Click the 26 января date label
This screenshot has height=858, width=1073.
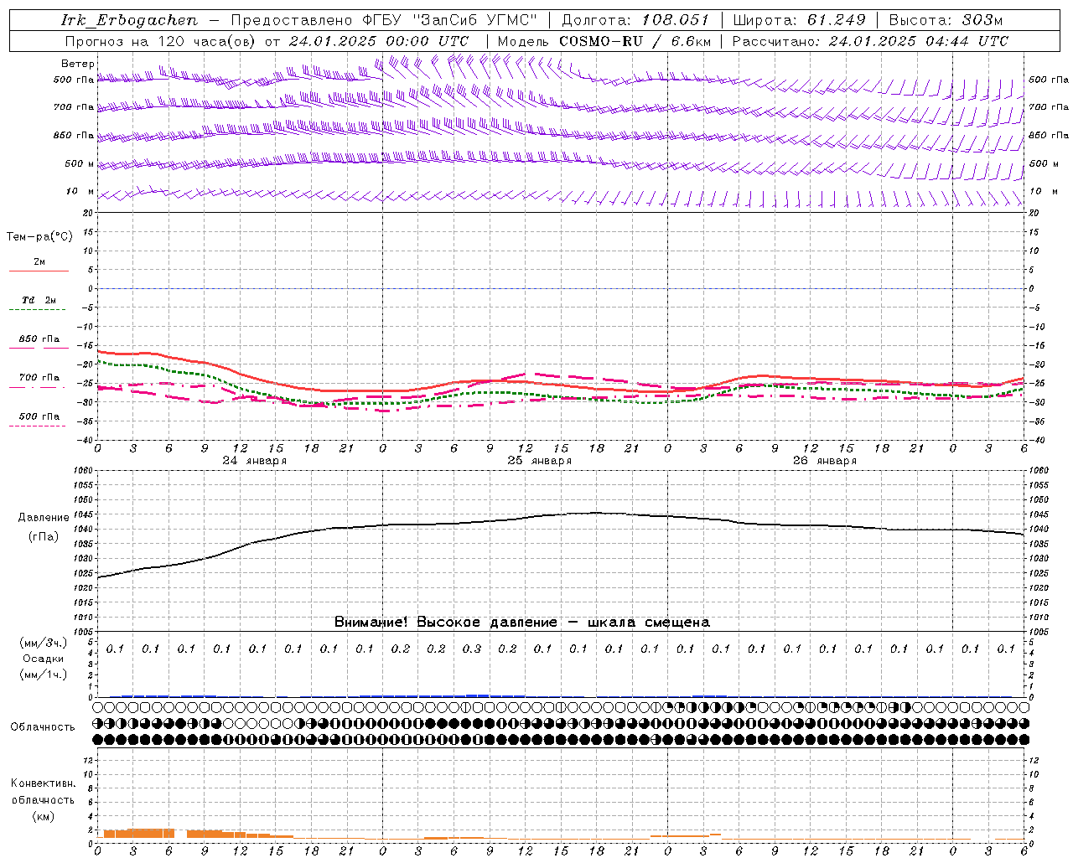[825, 461]
